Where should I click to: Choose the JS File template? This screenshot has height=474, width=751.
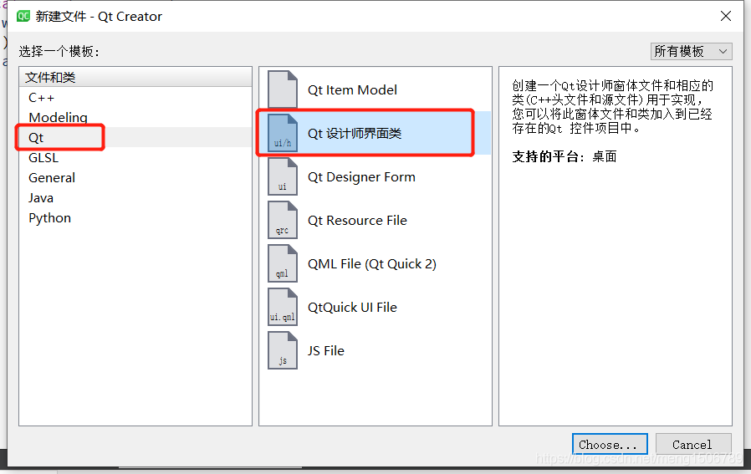coord(375,351)
